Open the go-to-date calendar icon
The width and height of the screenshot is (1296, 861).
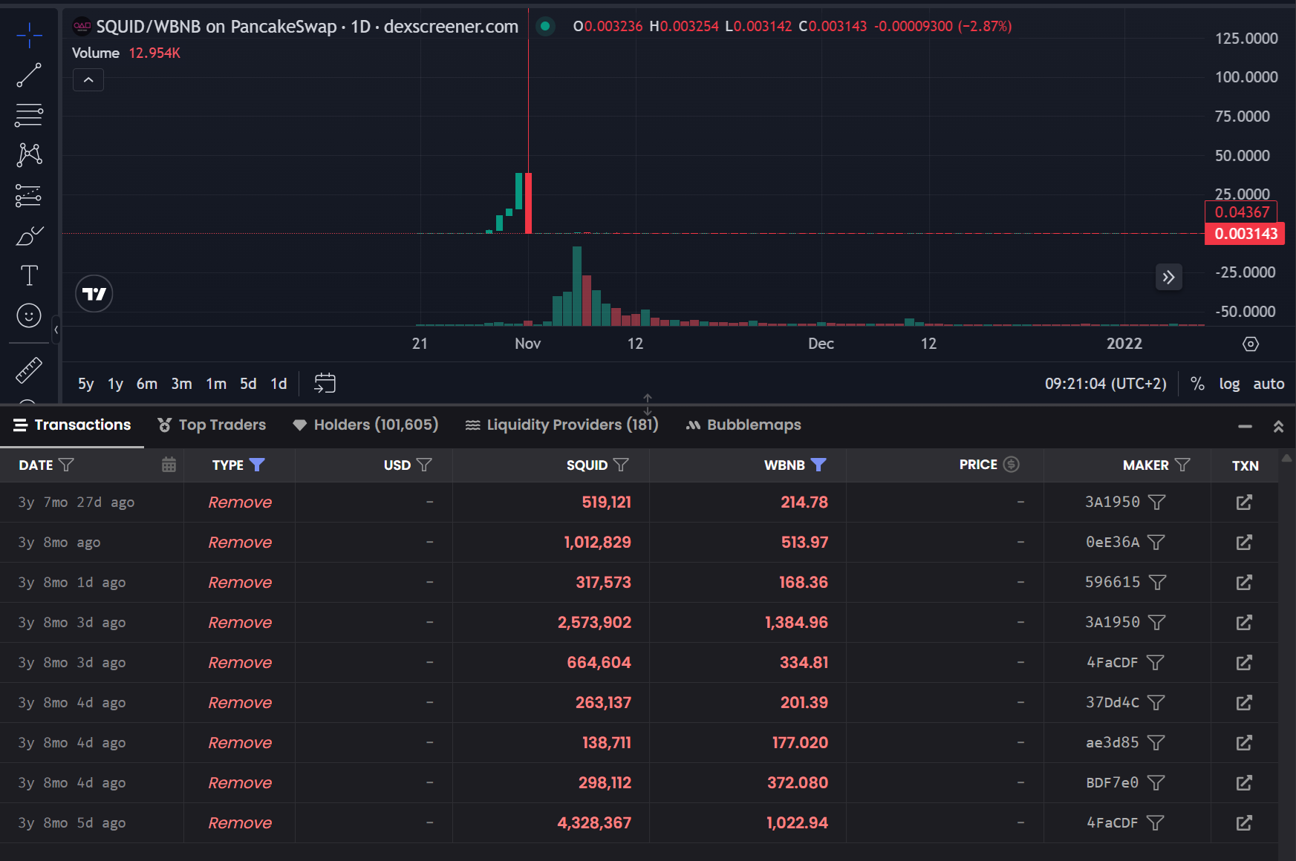pos(325,383)
